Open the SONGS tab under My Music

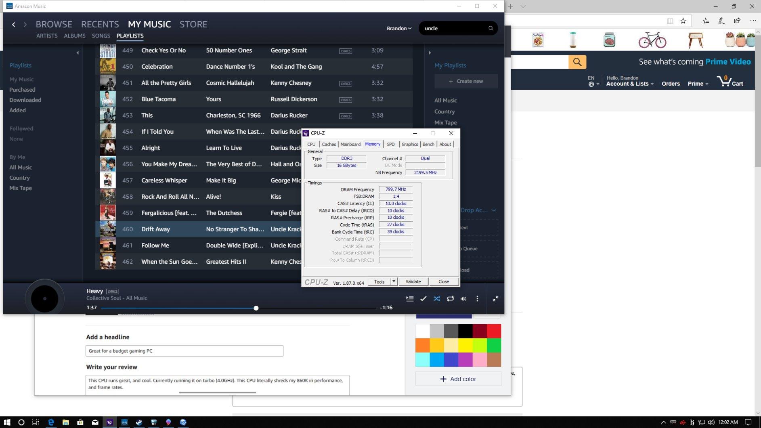click(101, 36)
